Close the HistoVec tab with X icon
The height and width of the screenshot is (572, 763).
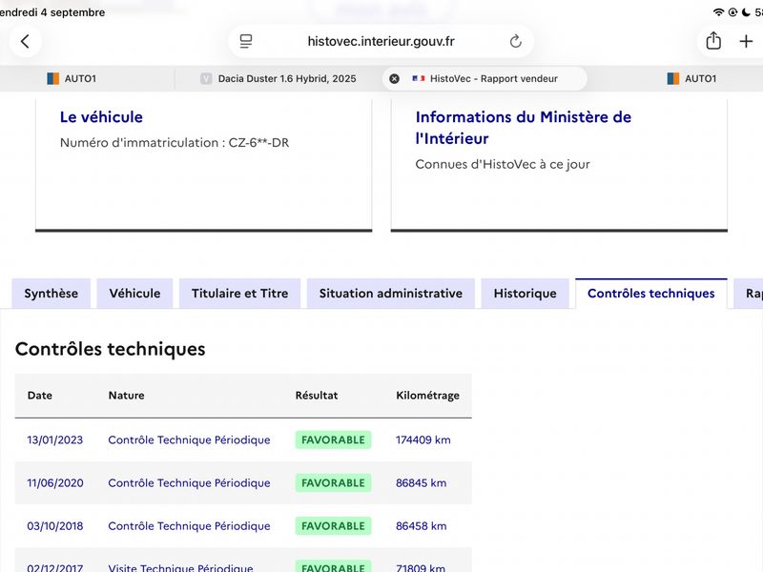(394, 78)
